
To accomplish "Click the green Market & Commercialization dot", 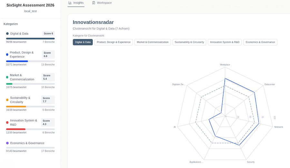I will coord(7,77).
